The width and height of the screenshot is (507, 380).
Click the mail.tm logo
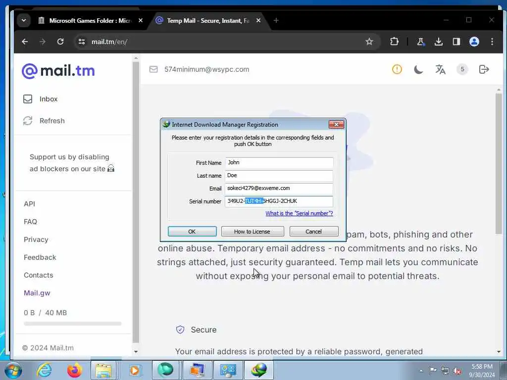[58, 71]
